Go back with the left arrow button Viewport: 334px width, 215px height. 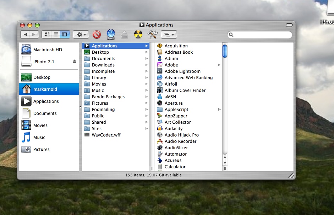pos(25,34)
